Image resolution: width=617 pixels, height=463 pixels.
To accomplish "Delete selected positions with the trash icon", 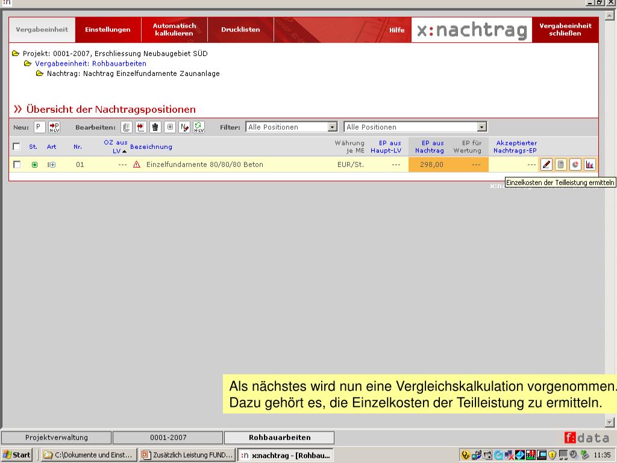I will click(155, 127).
